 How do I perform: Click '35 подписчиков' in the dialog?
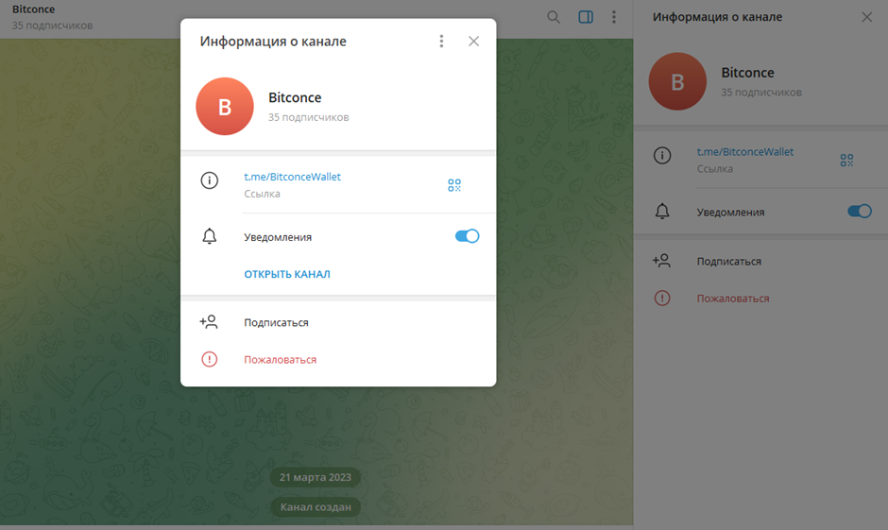click(309, 117)
